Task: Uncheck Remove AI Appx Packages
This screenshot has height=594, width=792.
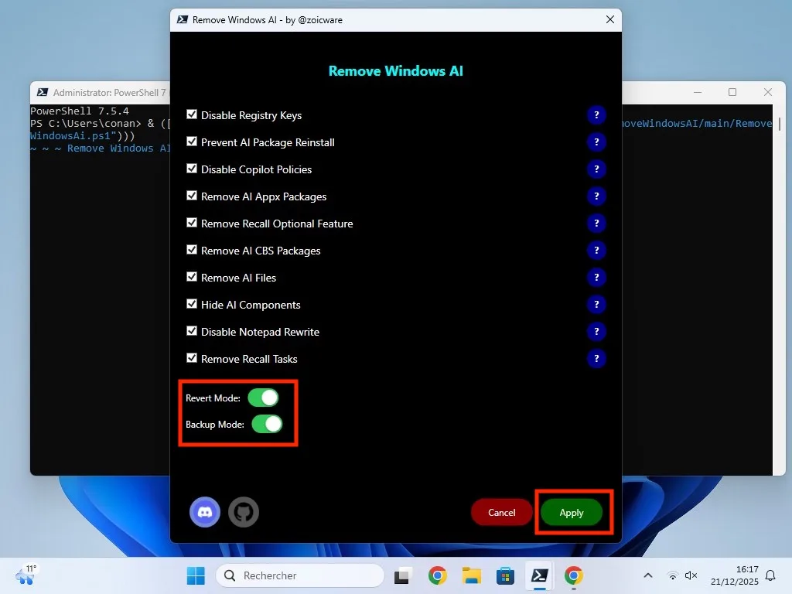Action: click(x=192, y=196)
